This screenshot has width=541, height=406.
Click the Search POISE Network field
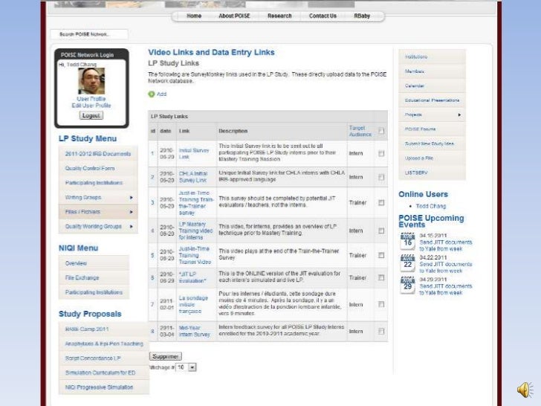[x=89, y=34]
